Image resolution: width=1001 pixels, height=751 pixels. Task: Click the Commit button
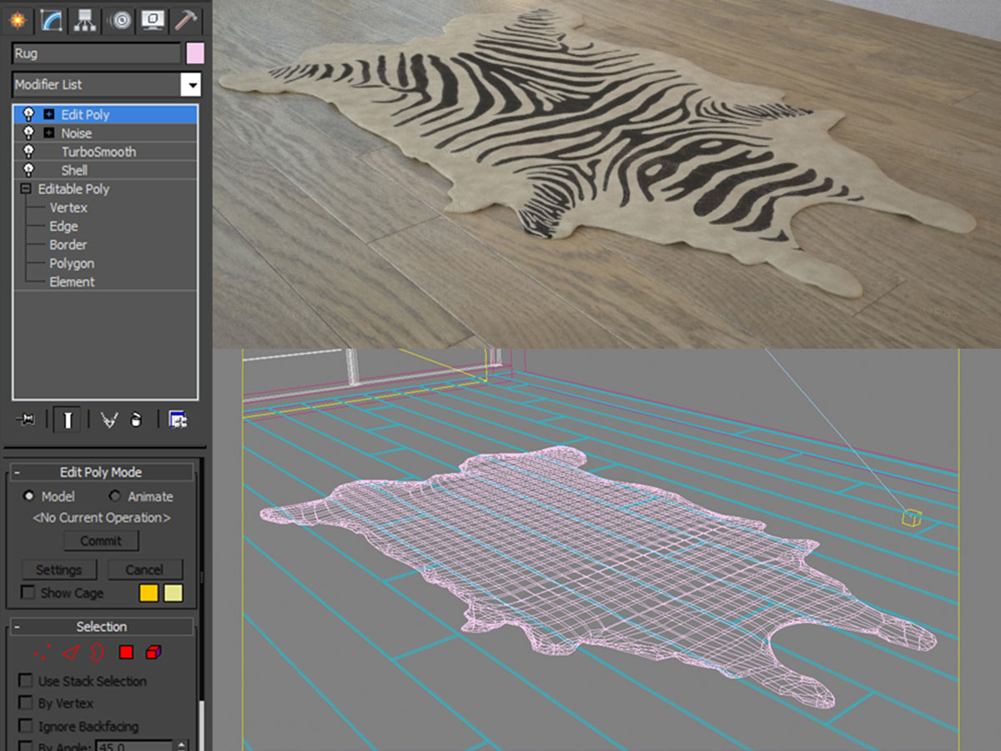(x=101, y=541)
